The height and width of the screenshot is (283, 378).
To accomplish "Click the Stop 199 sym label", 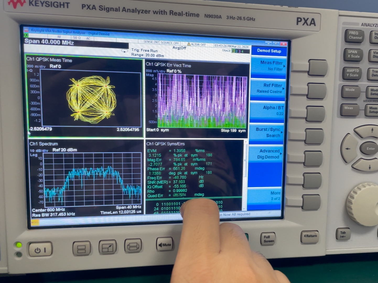I will coord(233,130).
